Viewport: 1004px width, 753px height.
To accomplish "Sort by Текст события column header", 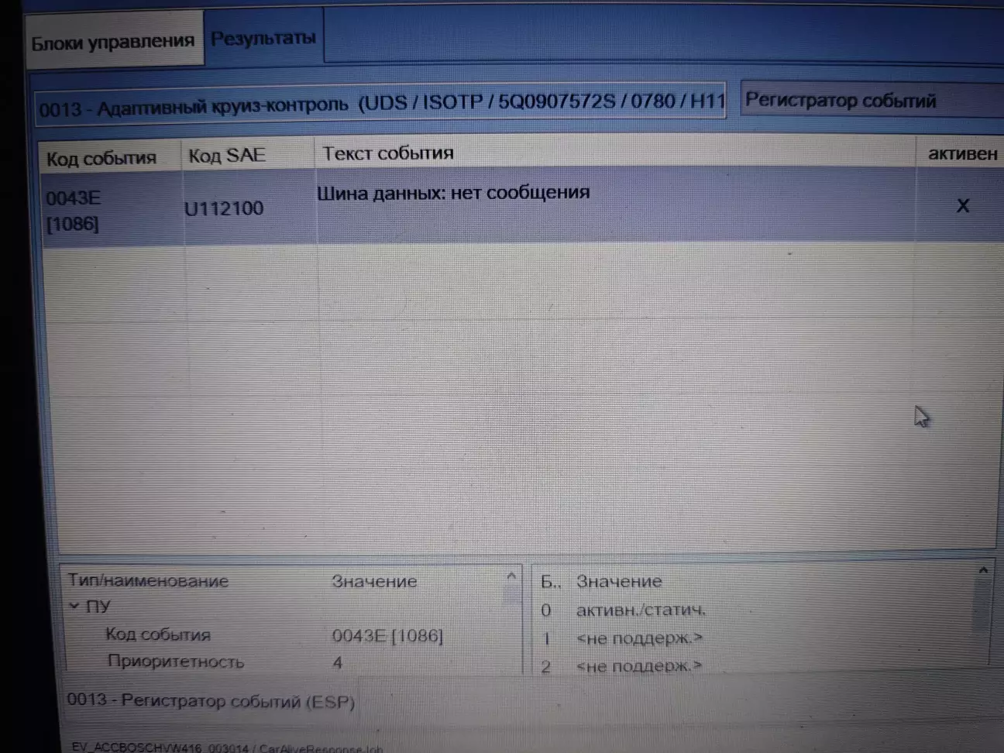I will [388, 153].
